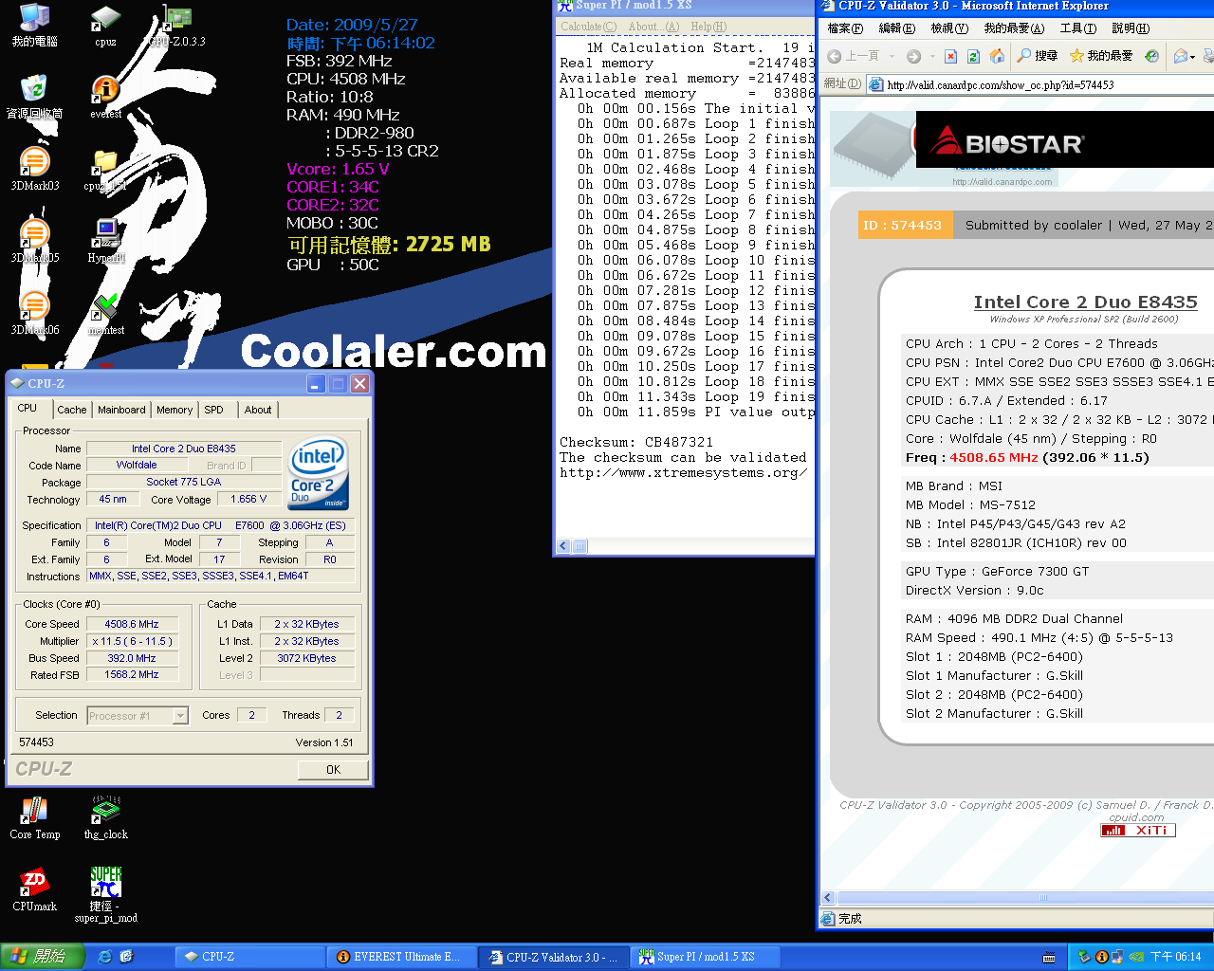Launch the GPU-Z.0.3.3 desktop shortcut
The height and width of the screenshot is (971, 1214).
pos(177,25)
